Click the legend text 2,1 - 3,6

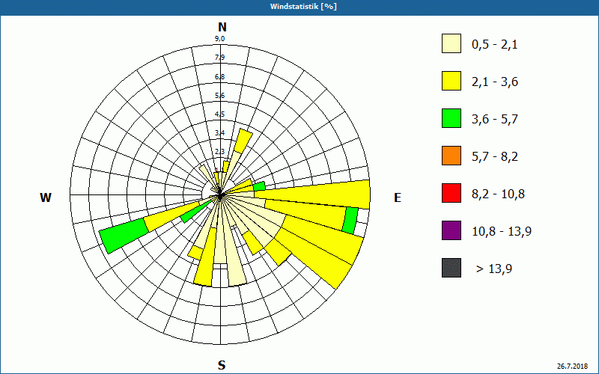click(495, 82)
